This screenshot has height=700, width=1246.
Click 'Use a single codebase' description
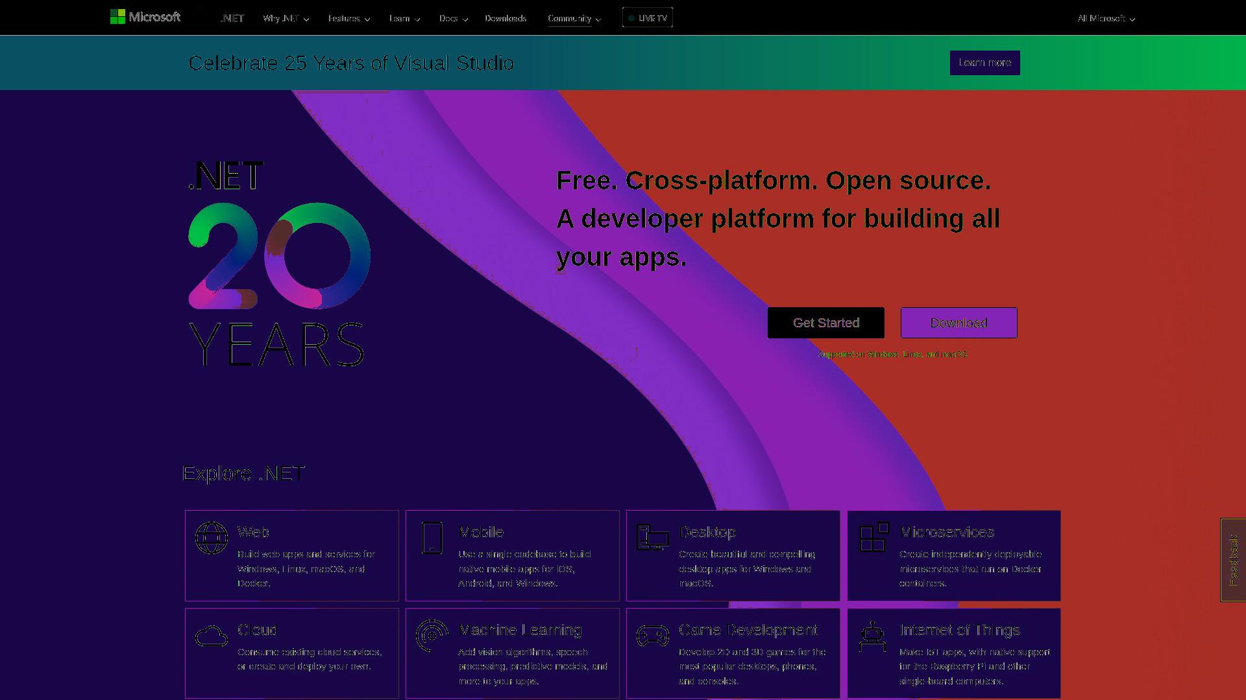[524, 568]
